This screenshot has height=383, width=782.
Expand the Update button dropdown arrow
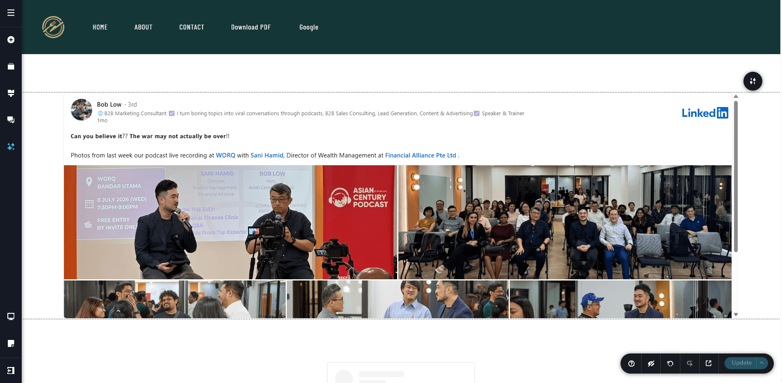point(762,363)
